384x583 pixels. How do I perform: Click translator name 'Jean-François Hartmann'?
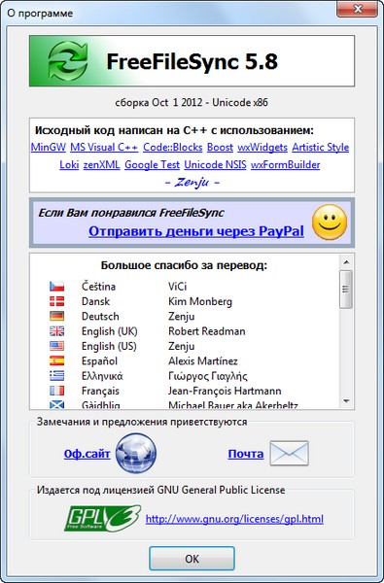[x=225, y=391]
